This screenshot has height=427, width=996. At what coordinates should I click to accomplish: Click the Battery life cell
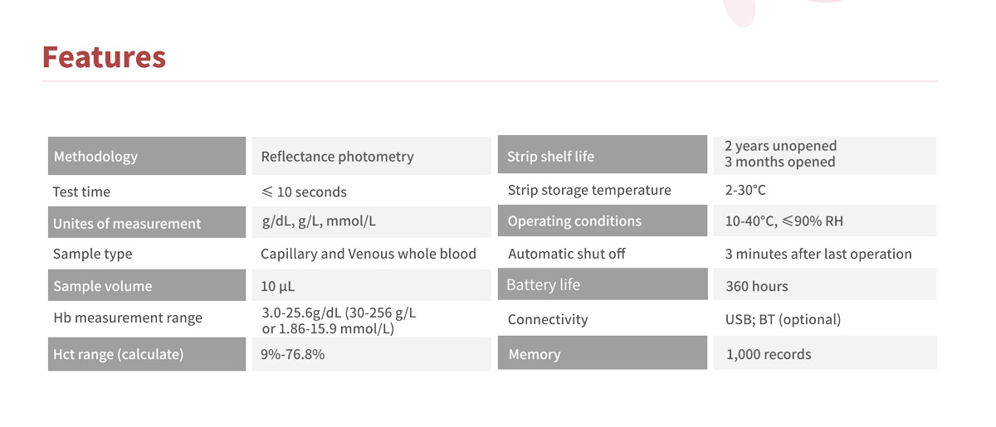click(x=602, y=285)
